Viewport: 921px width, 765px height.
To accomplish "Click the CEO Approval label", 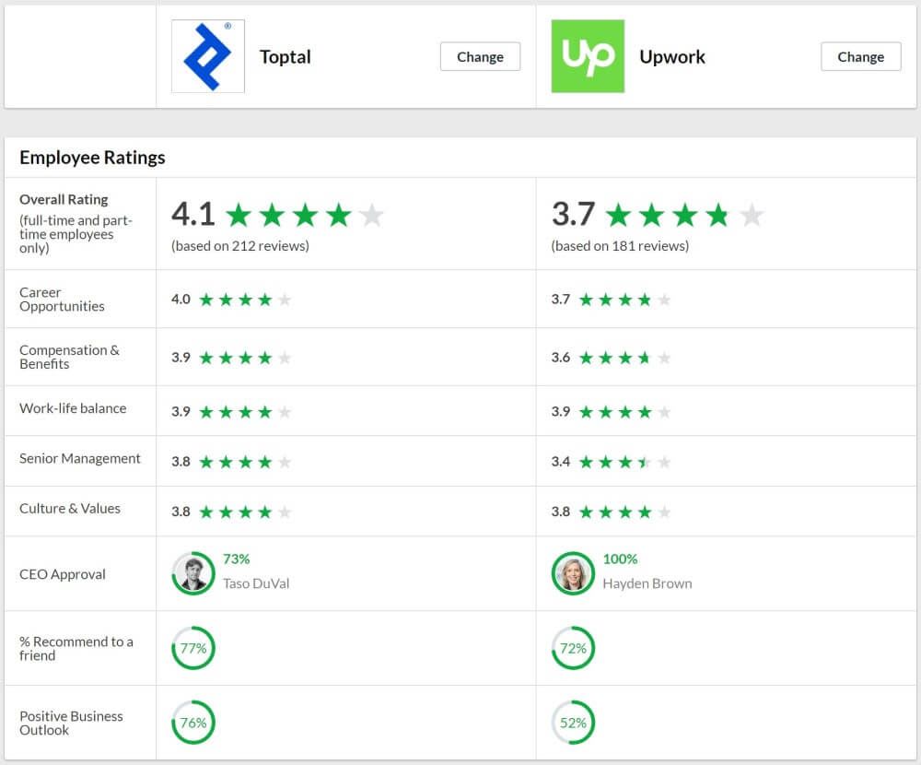I will click(63, 574).
